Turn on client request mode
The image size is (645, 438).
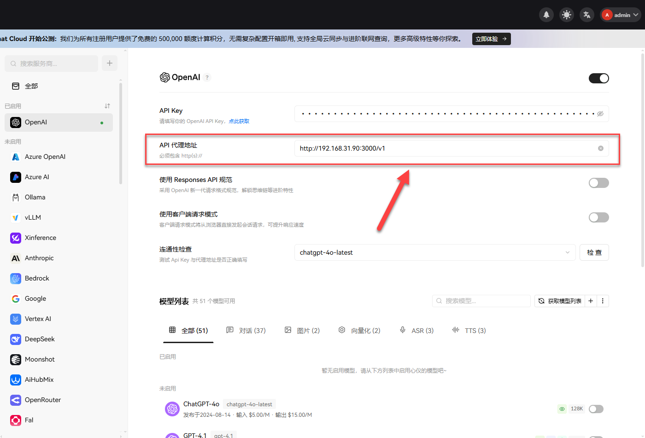598,217
